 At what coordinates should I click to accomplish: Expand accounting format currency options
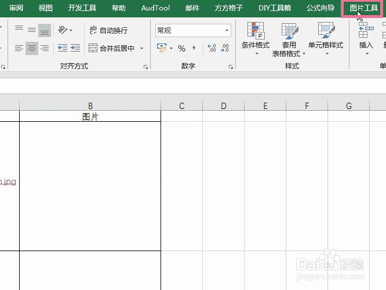pyautogui.click(x=171, y=48)
